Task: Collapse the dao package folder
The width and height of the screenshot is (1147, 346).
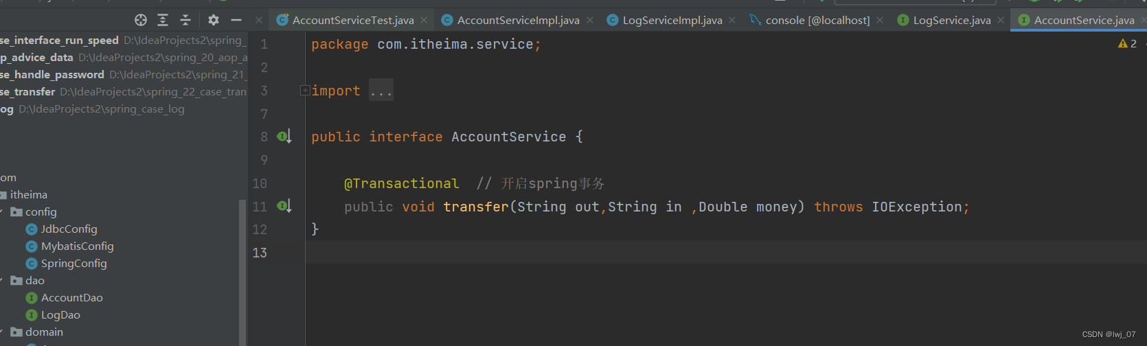Action: (2, 280)
